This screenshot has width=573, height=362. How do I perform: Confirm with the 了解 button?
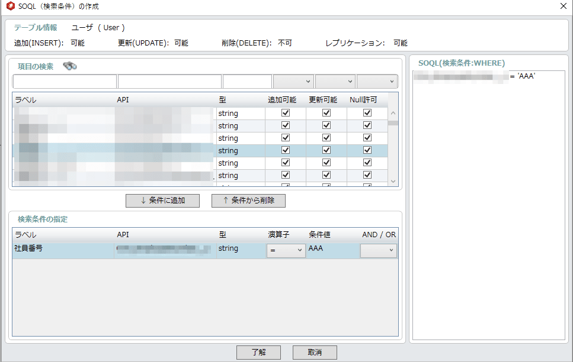259,352
